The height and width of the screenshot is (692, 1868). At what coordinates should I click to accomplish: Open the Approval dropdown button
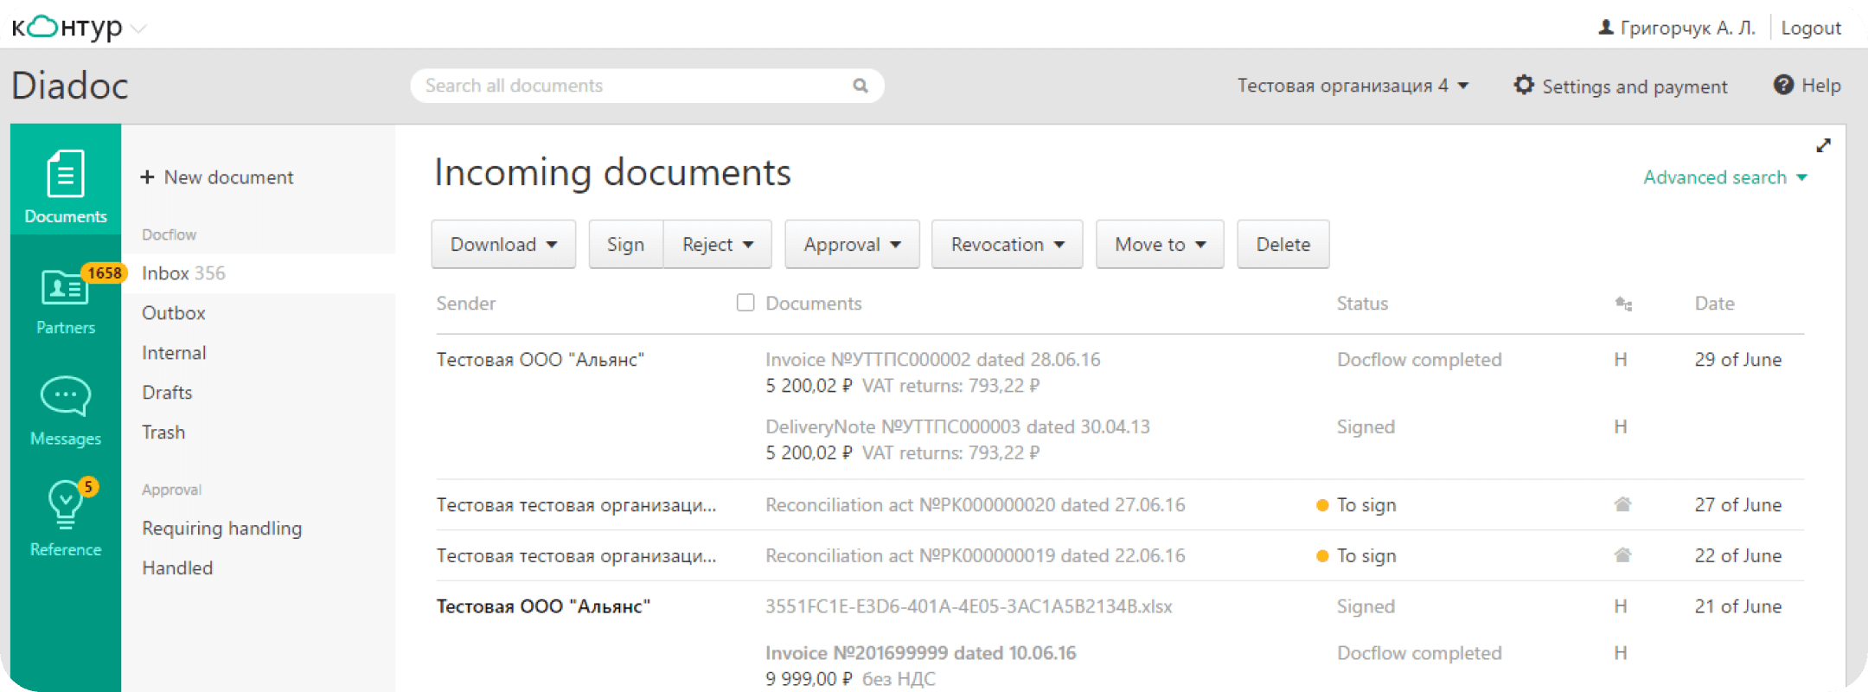[852, 245]
